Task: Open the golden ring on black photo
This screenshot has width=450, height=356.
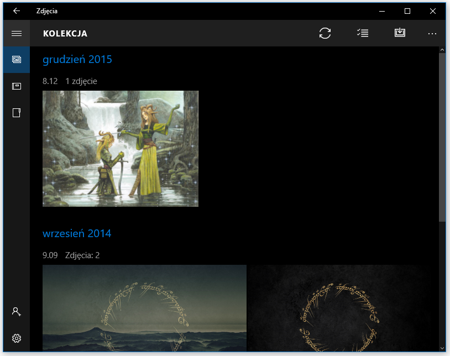Action: point(342,308)
